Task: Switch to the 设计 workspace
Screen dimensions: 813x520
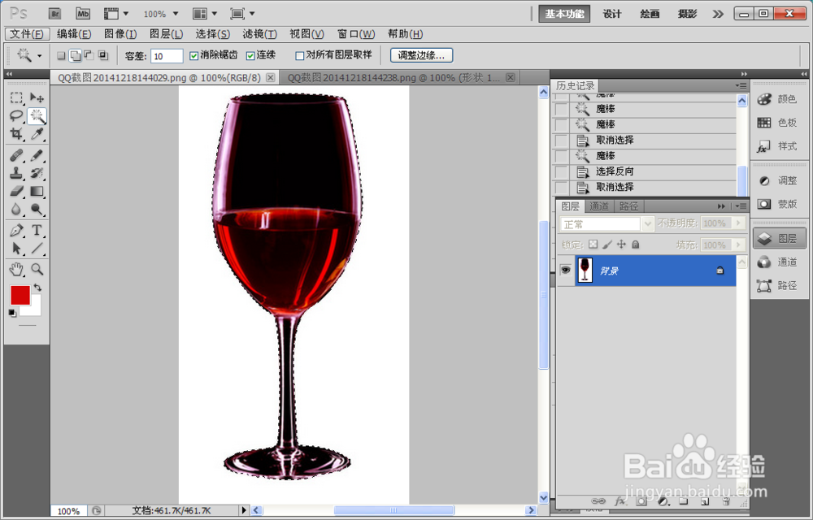Action: coord(611,14)
